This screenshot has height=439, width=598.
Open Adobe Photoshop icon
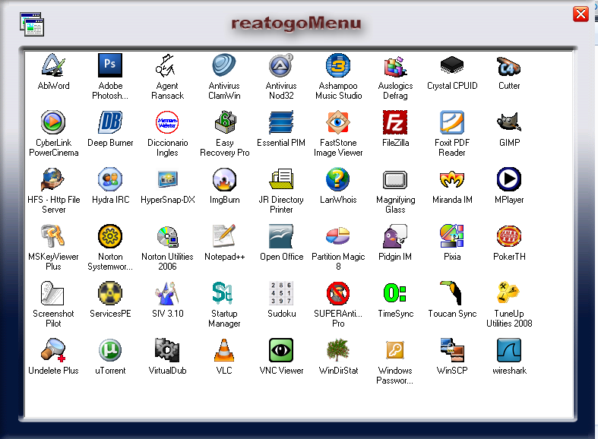click(x=110, y=65)
